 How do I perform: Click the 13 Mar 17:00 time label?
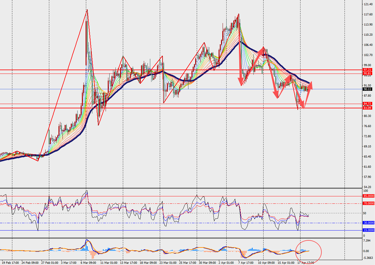click(128, 263)
